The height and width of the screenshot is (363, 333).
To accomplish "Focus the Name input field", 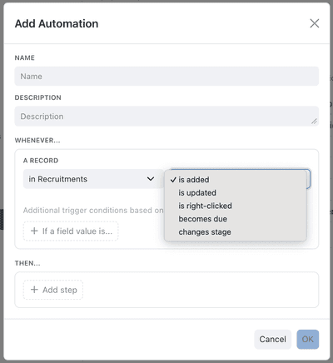I will (x=166, y=77).
